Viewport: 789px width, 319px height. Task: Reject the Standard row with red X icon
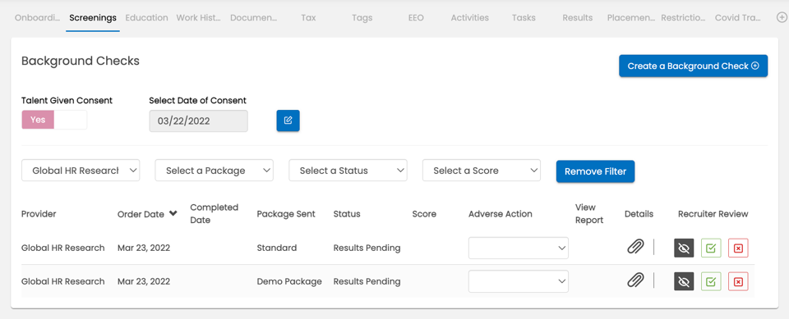[738, 248]
